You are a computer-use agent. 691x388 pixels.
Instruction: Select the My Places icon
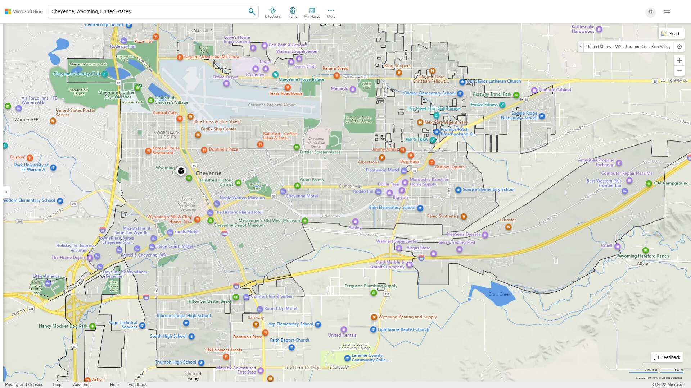312,12
